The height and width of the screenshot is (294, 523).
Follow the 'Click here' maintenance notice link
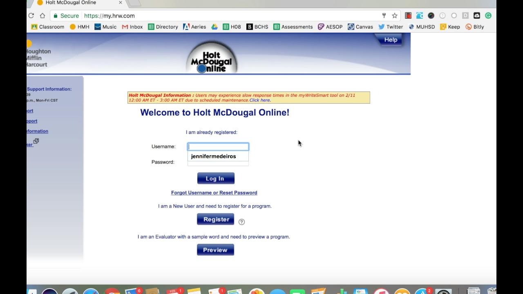[260, 100]
